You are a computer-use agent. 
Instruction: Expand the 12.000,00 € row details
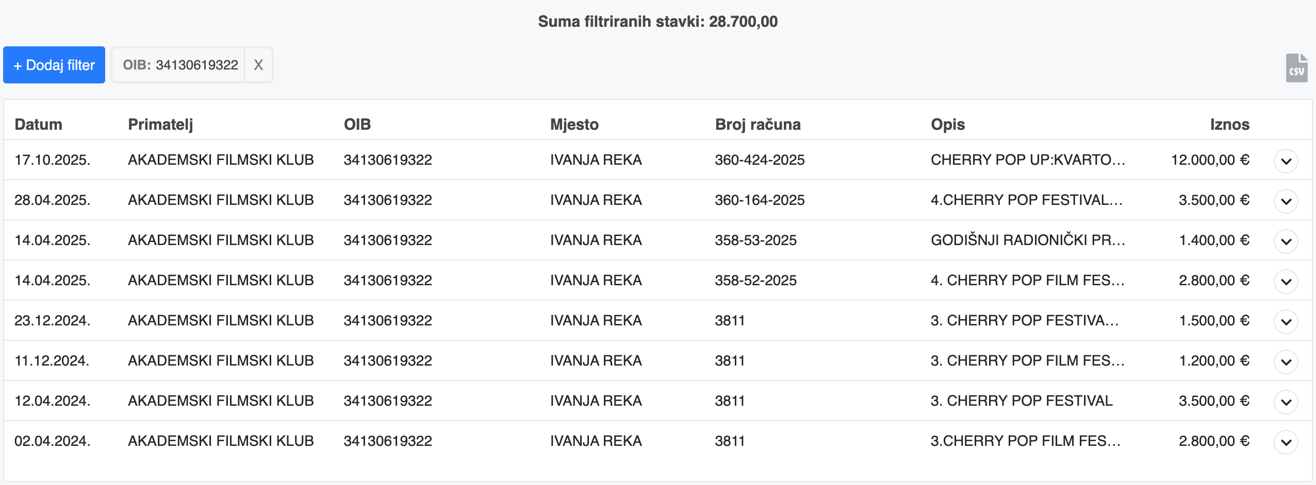(1286, 161)
